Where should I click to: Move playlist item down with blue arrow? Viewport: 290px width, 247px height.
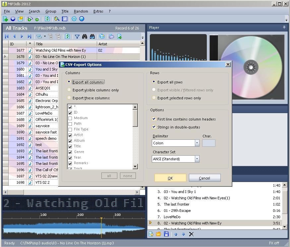[183, 234]
